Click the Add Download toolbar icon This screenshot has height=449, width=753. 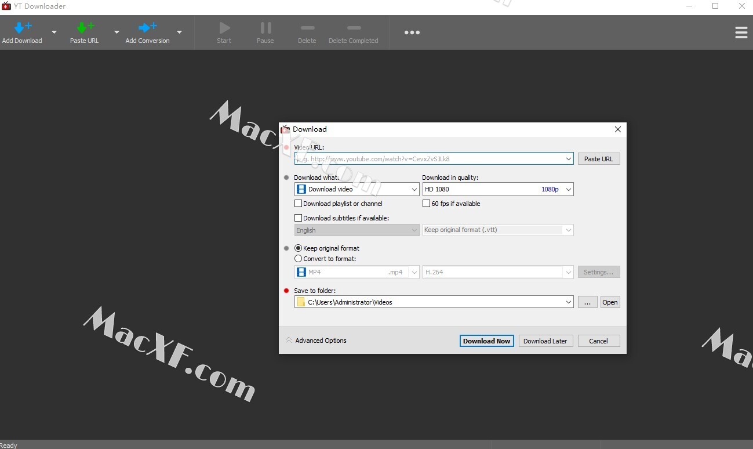click(22, 27)
